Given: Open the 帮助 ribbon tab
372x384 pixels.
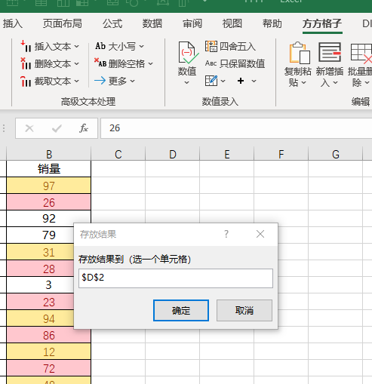Looking at the screenshot, I should click(272, 24).
